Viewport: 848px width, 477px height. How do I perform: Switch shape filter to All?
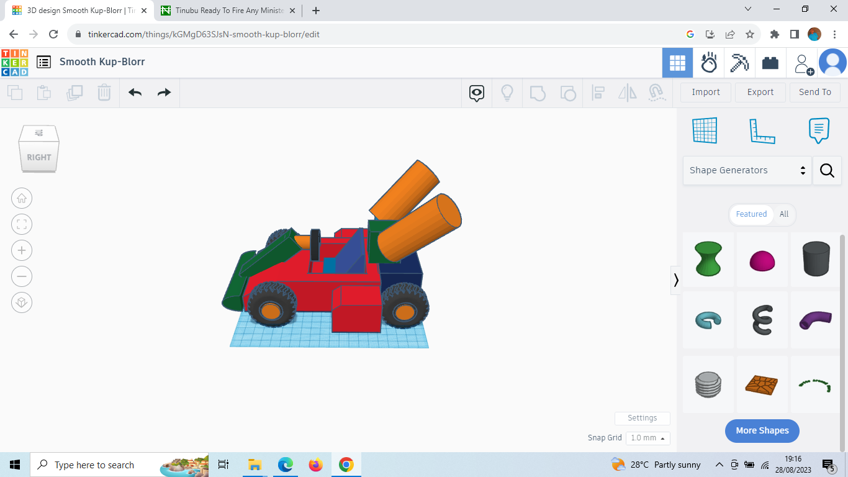(784, 214)
